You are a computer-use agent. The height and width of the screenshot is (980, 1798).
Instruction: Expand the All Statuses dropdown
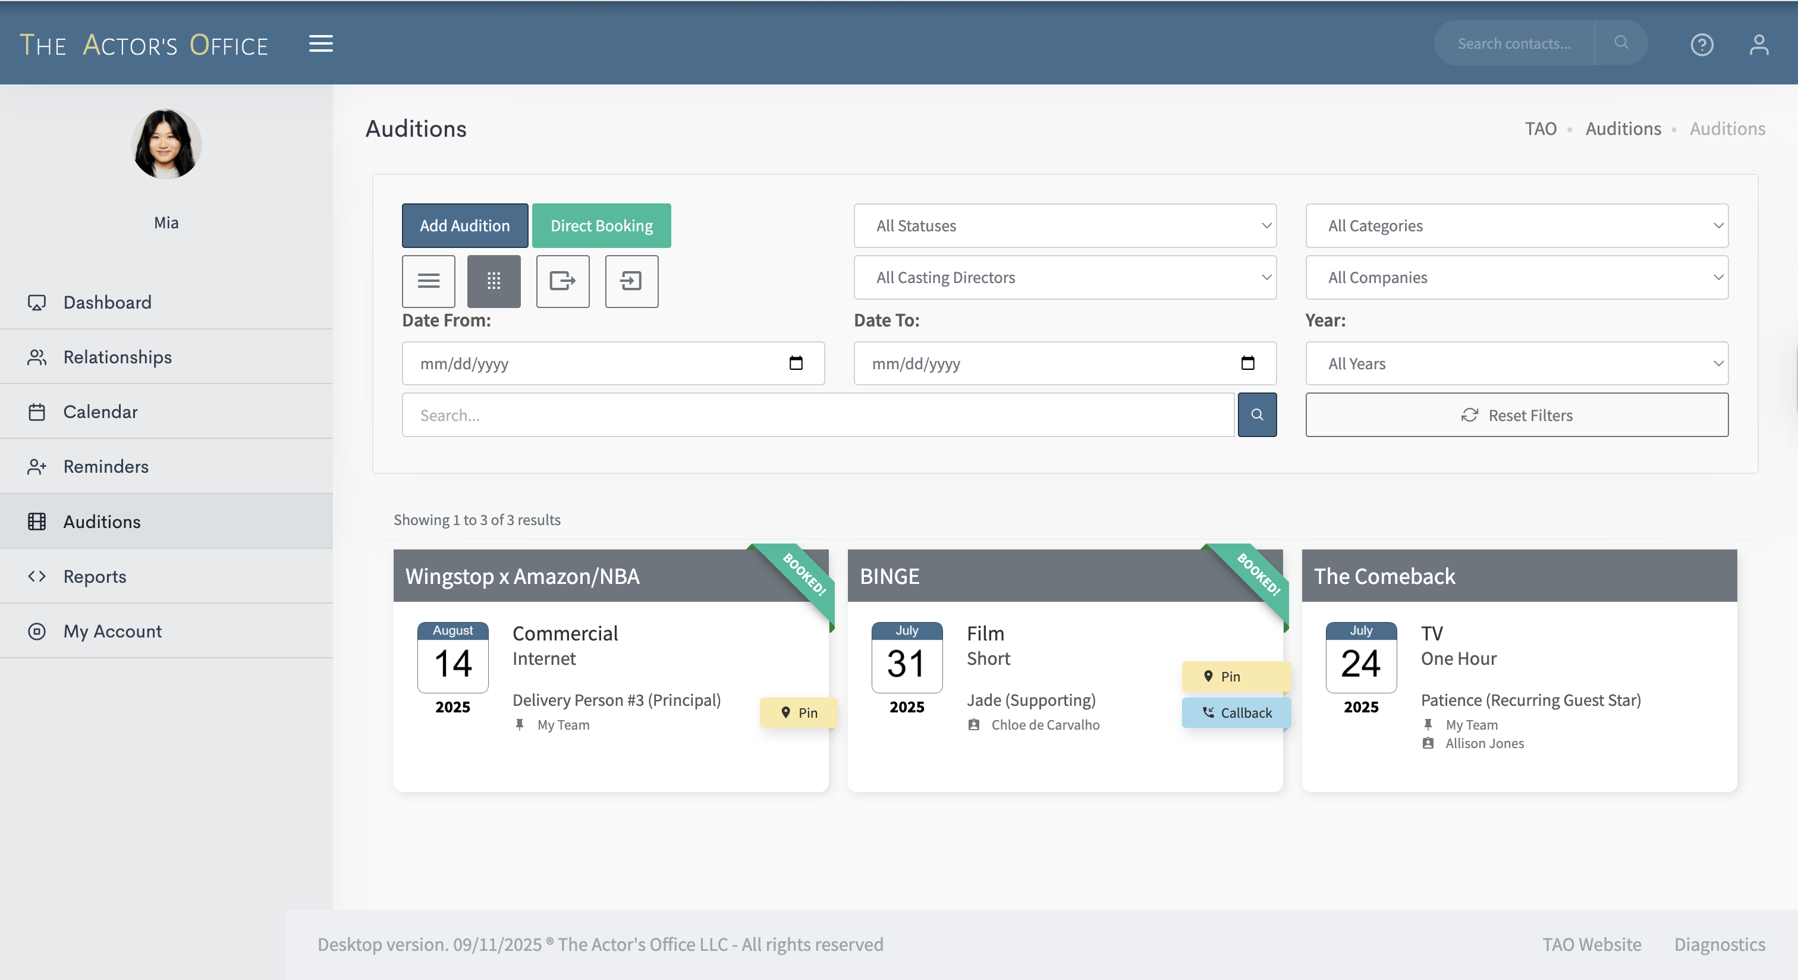pyautogui.click(x=1064, y=225)
